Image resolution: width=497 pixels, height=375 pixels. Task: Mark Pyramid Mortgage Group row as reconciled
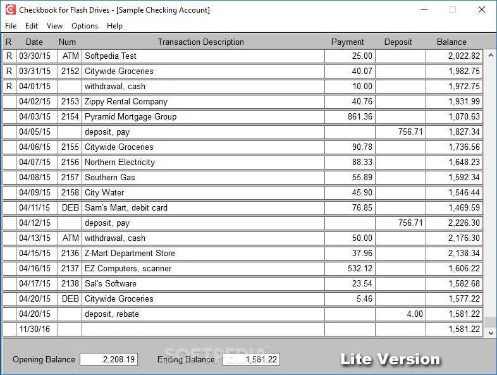(x=9, y=117)
